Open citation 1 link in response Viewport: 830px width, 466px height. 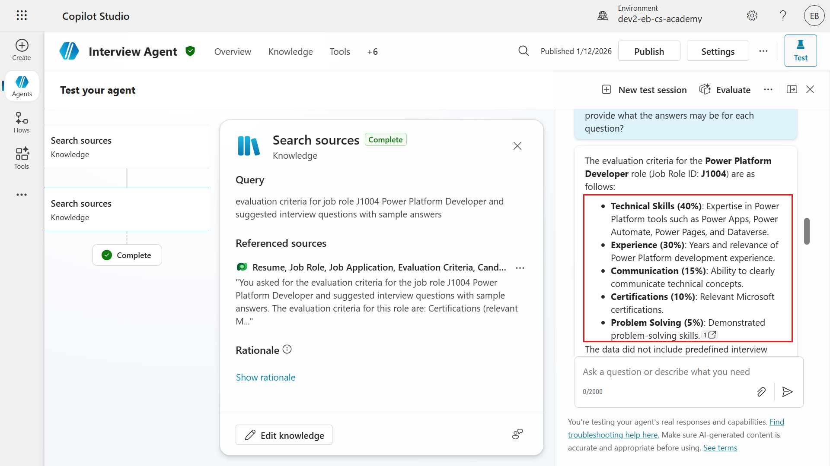(709, 335)
